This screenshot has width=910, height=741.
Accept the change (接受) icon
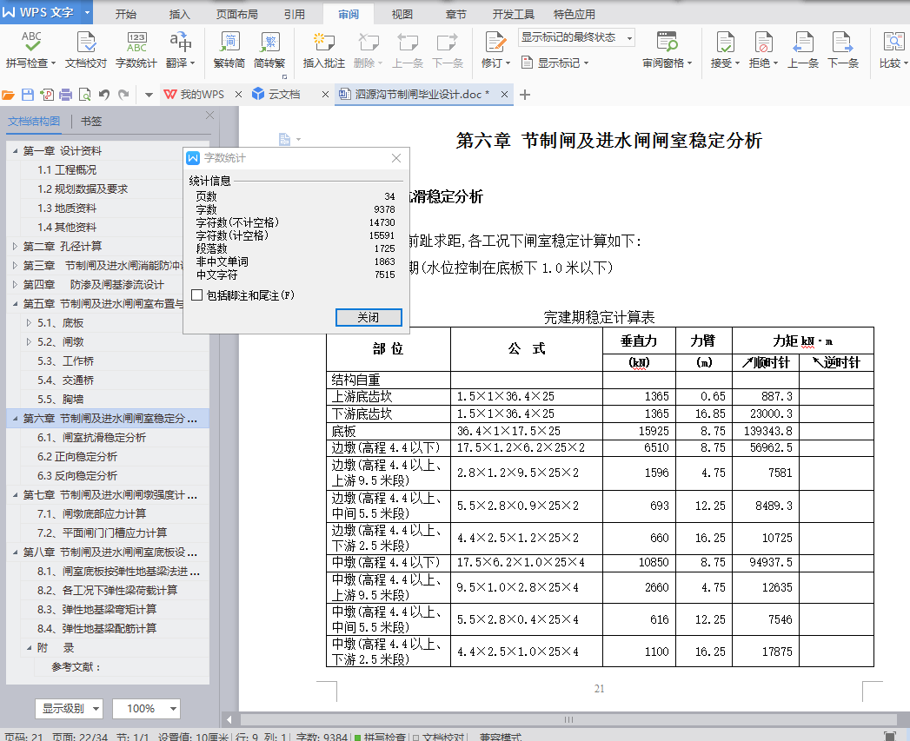(725, 42)
